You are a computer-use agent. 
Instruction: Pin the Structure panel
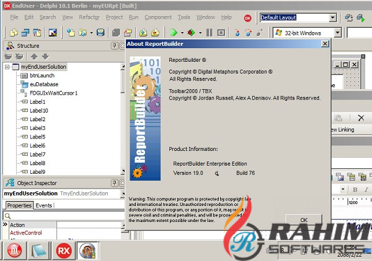[x=114, y=46]
